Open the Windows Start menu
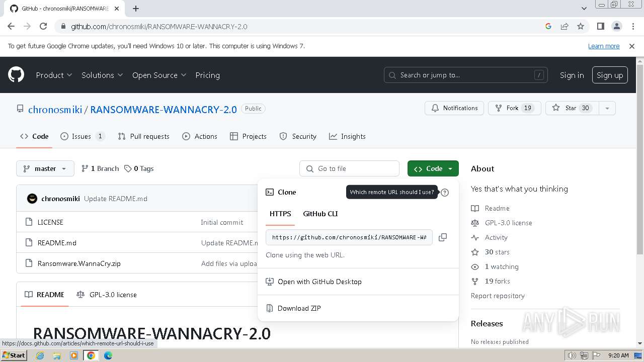This screenshot has height=362, width=644. [14, 355]
